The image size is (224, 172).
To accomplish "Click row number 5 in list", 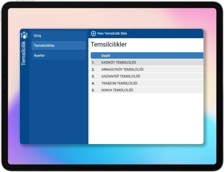I will (93, 90).
